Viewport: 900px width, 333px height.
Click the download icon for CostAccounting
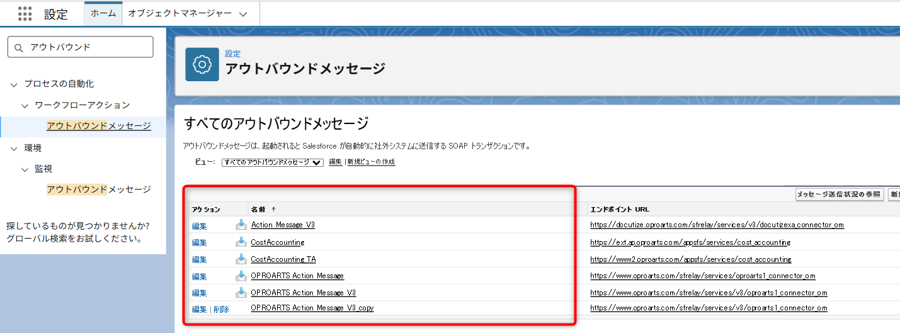click(x=241, y=242)
